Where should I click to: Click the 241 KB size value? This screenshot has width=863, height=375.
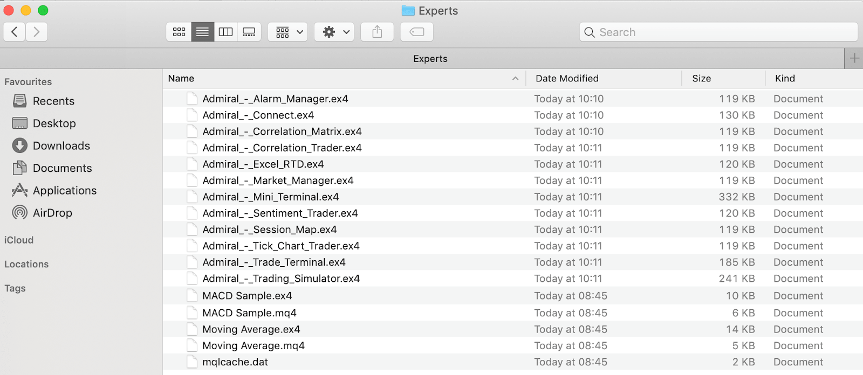tap(737, 279)
